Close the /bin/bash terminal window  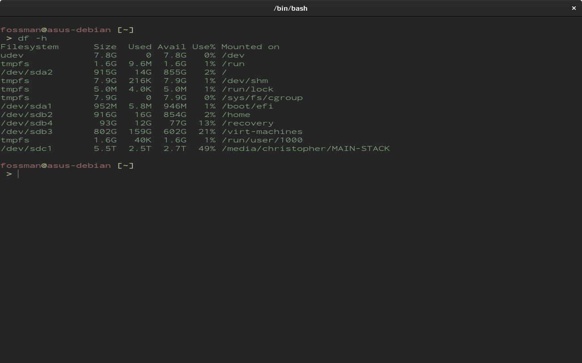574,8
